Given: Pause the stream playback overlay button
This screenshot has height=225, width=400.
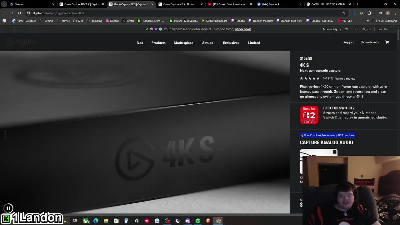Looking at the screenshot, I should (8, 208).
